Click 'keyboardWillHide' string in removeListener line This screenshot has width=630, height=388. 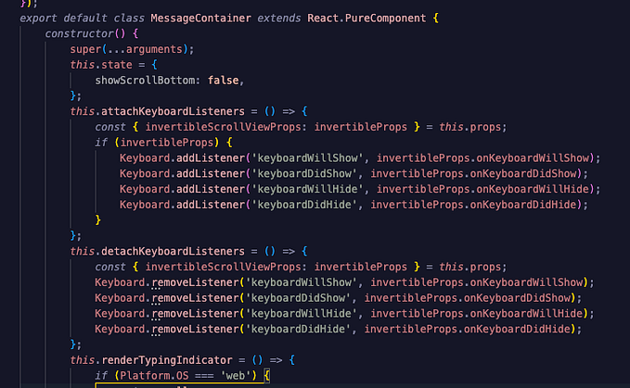tap(301, 313)
